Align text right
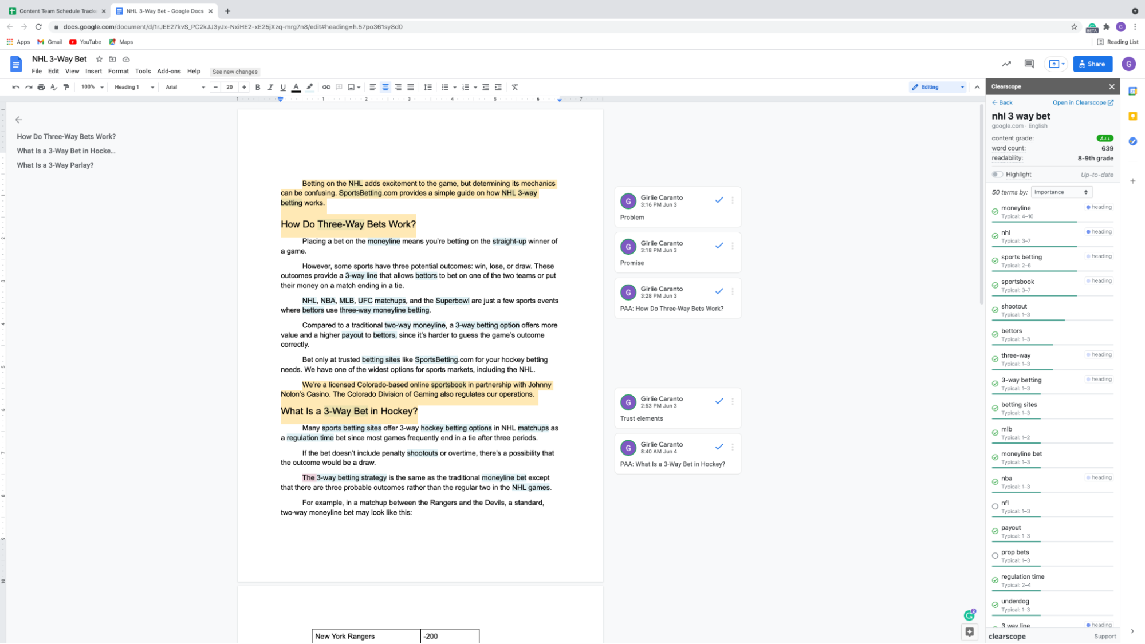The width and height of the screenshot is (1145, 644). tap(398, 87)
